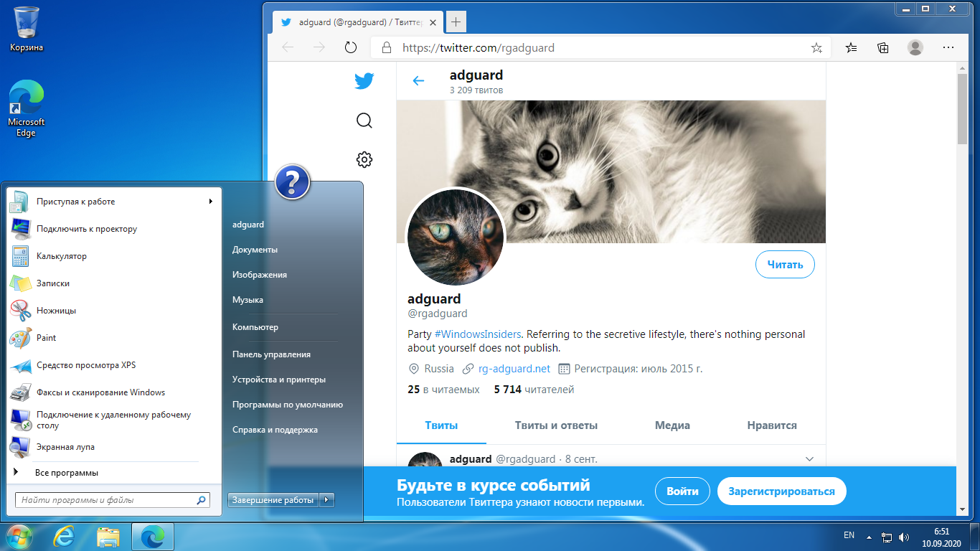The height and width of the screenshot is (551, 980).
Task: Open Программы по умолчанию
Action: click(288, 405)
